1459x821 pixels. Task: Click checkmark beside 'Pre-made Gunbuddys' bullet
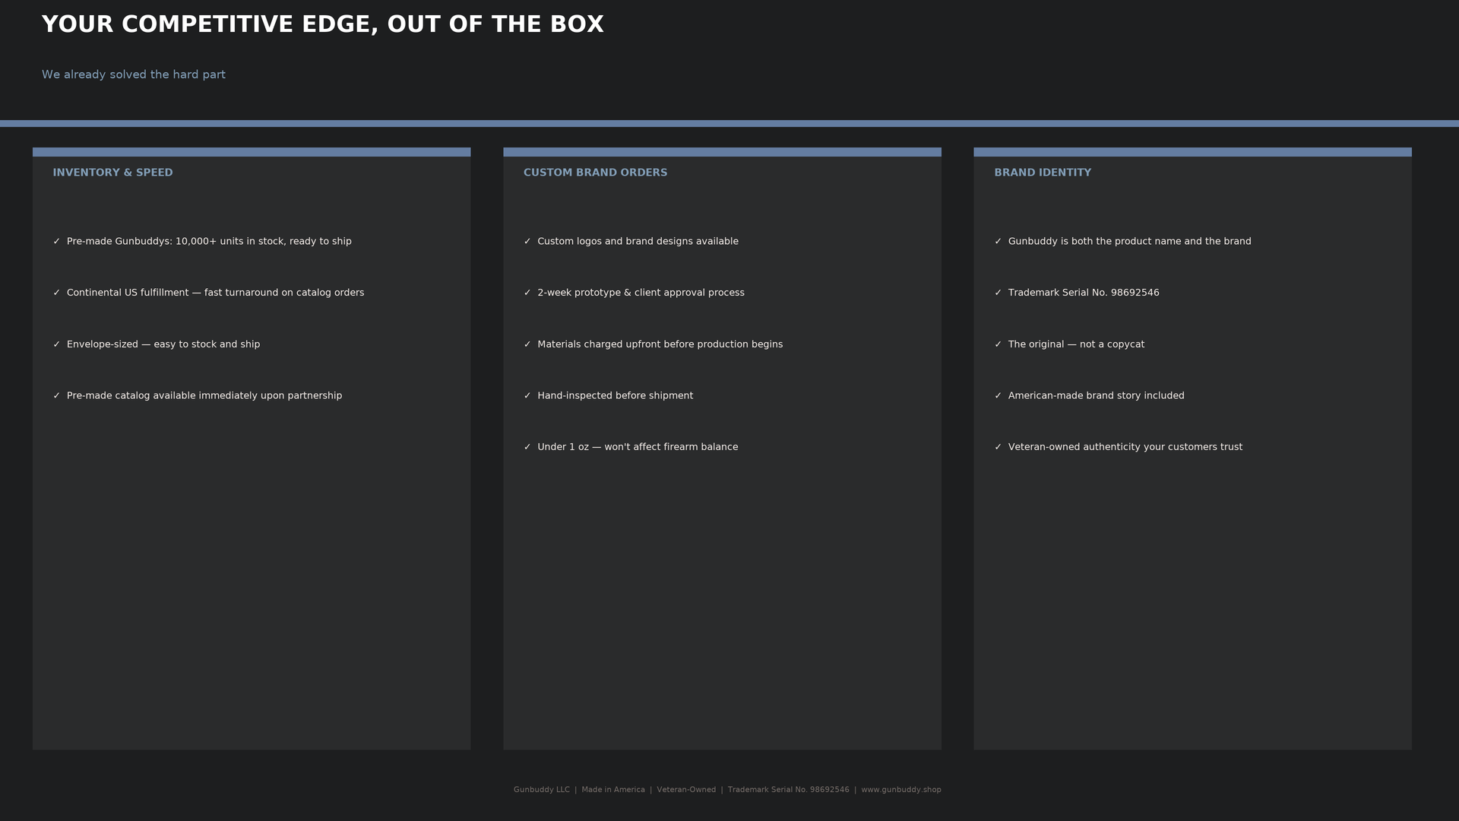(56, 241)
